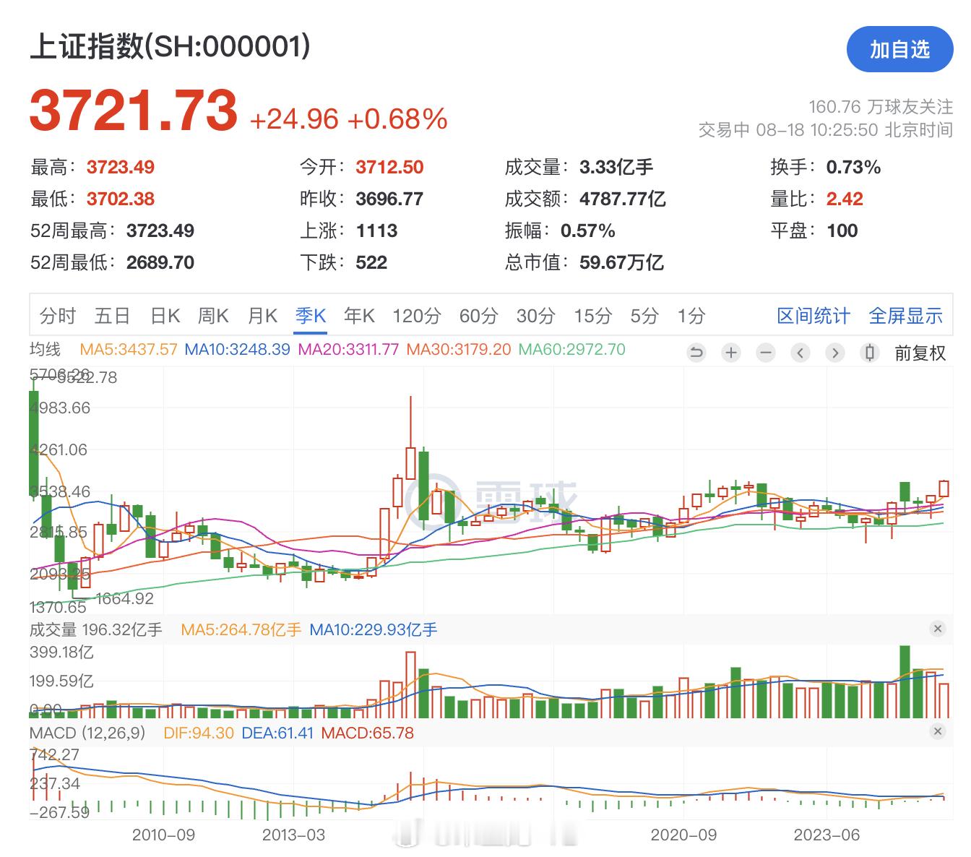The width and height of the screenshot is (971, 857).
Task: Switch to the 五日 chart tab
Action: [112, 316]
